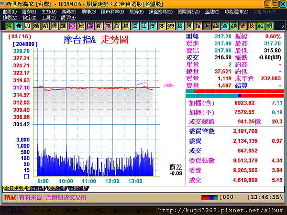
Task: Open the 投資(B) menu
Action: pyautogui.click(x=136, y=11)
